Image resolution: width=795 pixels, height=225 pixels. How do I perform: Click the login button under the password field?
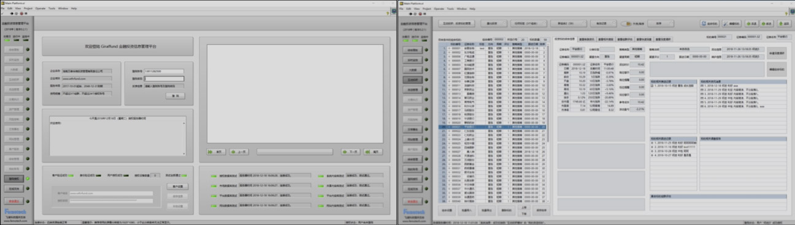coord(175,96)
